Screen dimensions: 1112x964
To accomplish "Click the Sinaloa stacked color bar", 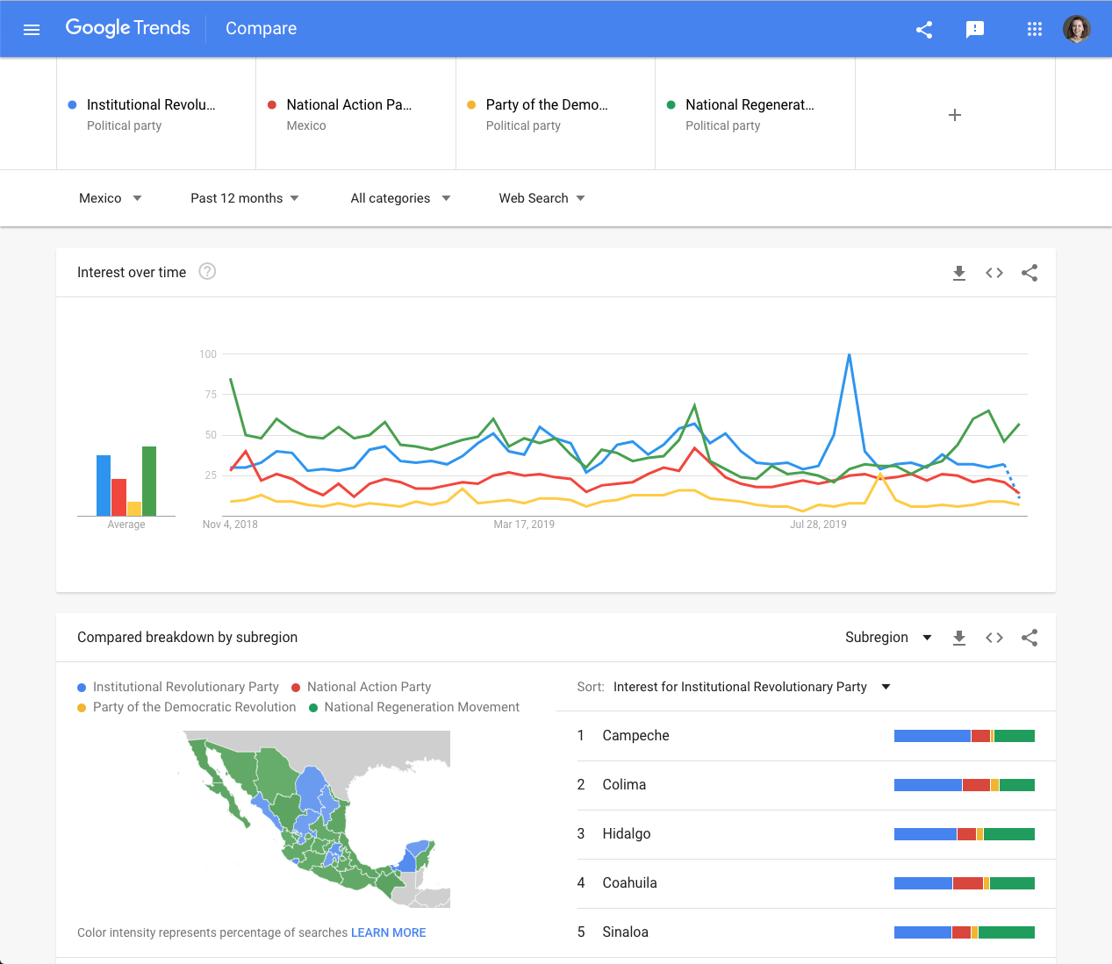I will (965, 932).
